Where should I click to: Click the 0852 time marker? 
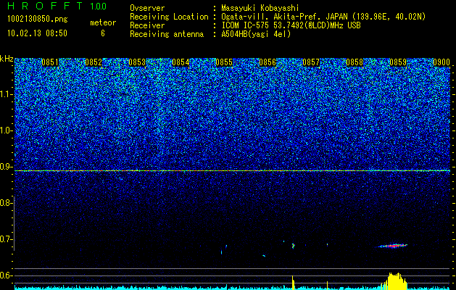[94, 62]
